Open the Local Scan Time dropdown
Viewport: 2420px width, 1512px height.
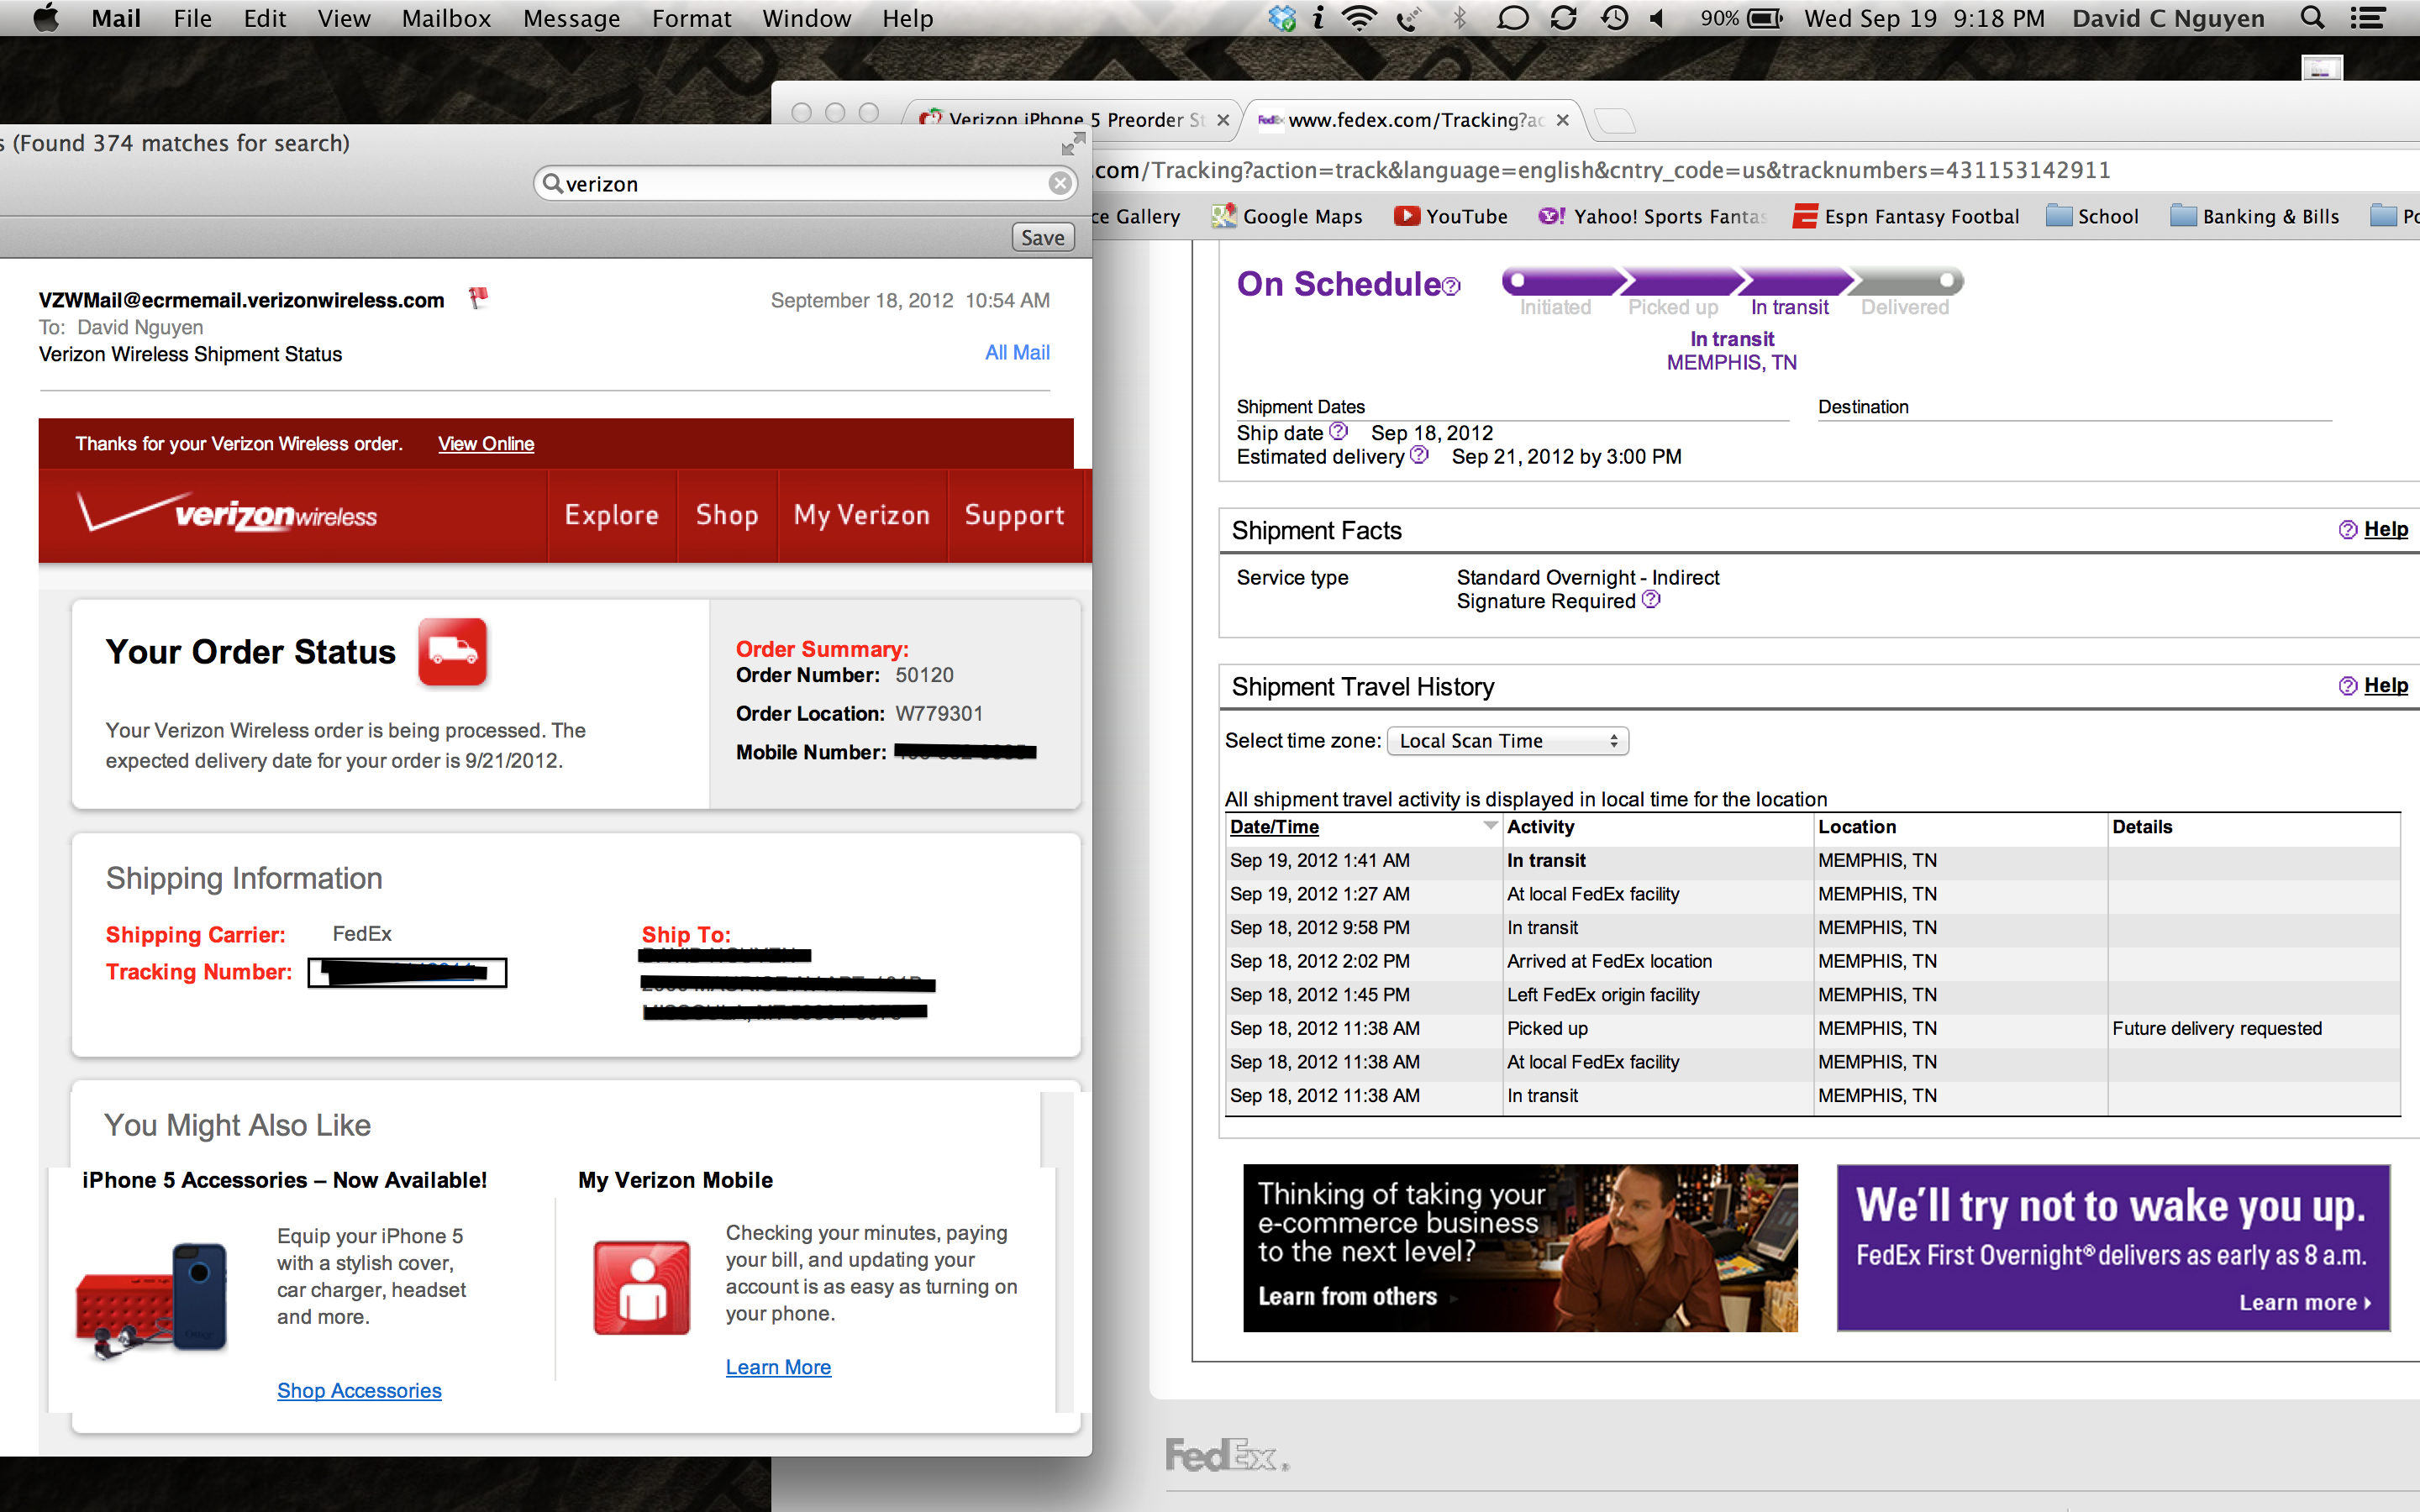1507,741
